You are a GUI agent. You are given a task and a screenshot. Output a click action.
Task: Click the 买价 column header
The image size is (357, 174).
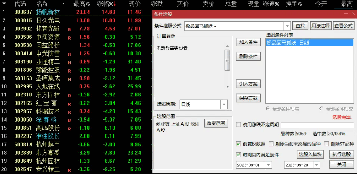(x=183, y=4)
